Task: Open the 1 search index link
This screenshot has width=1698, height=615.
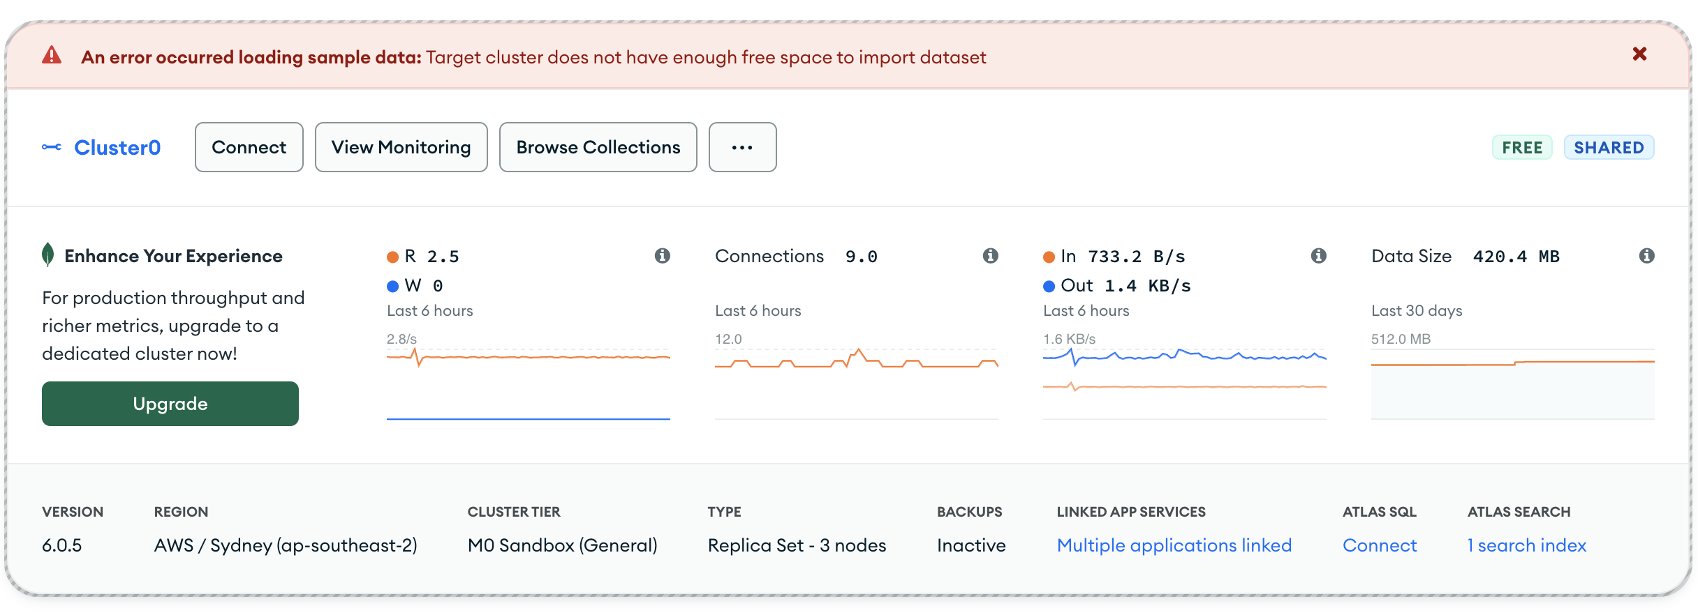Action: coord(1526,545)
